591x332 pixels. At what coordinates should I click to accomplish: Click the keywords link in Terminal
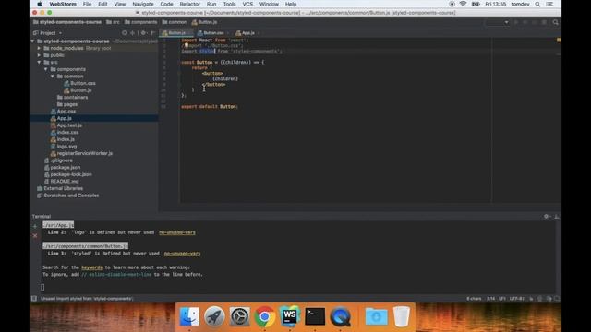pyautogui.click(x=92, y=267)
